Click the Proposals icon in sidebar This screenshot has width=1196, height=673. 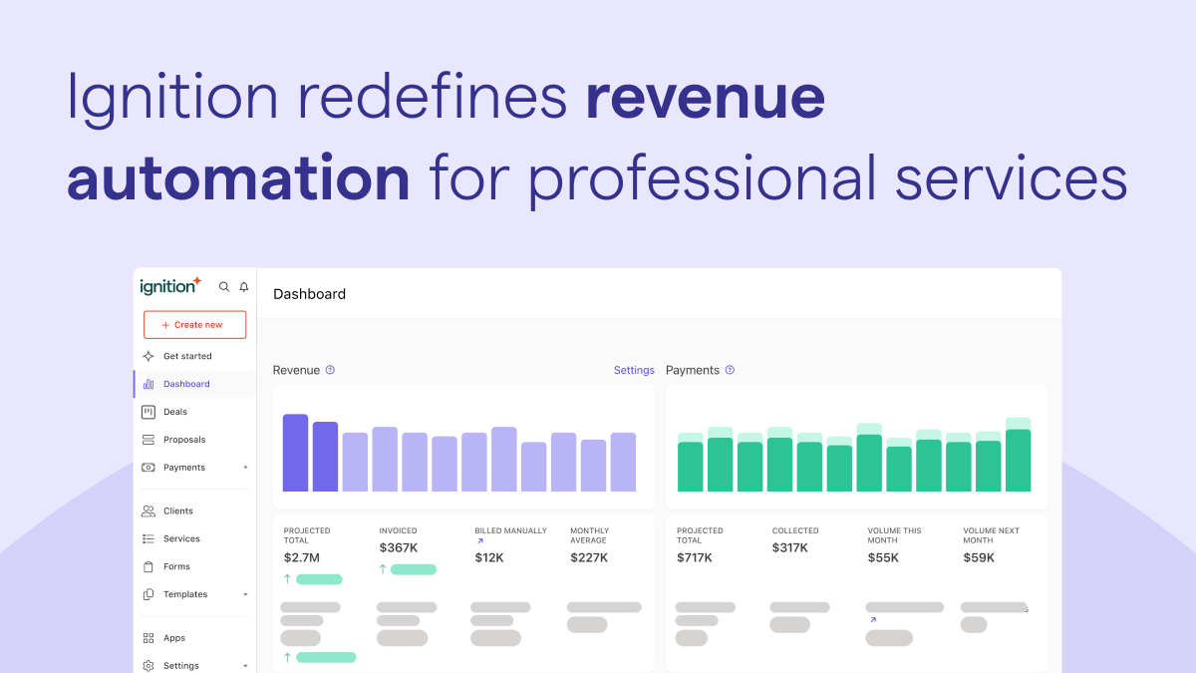[x=149, y=440]
